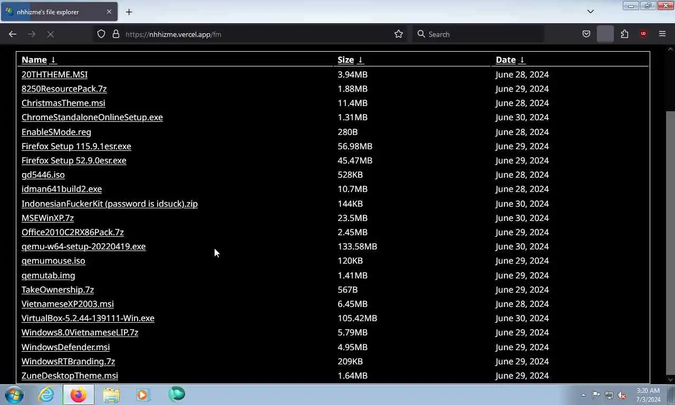
Task: Launch Internet Explorer from the taskbar
Action: tap(46, 394)
